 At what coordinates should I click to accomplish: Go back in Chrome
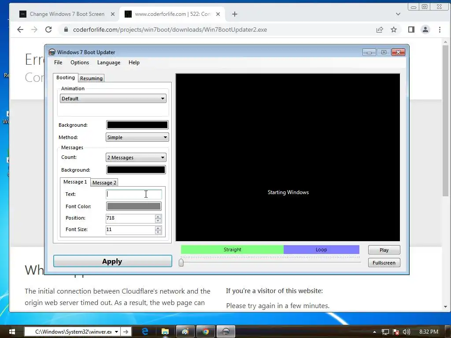pyautogui.click(x=20, y=29)
